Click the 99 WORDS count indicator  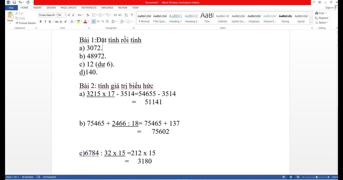[27, 177]
